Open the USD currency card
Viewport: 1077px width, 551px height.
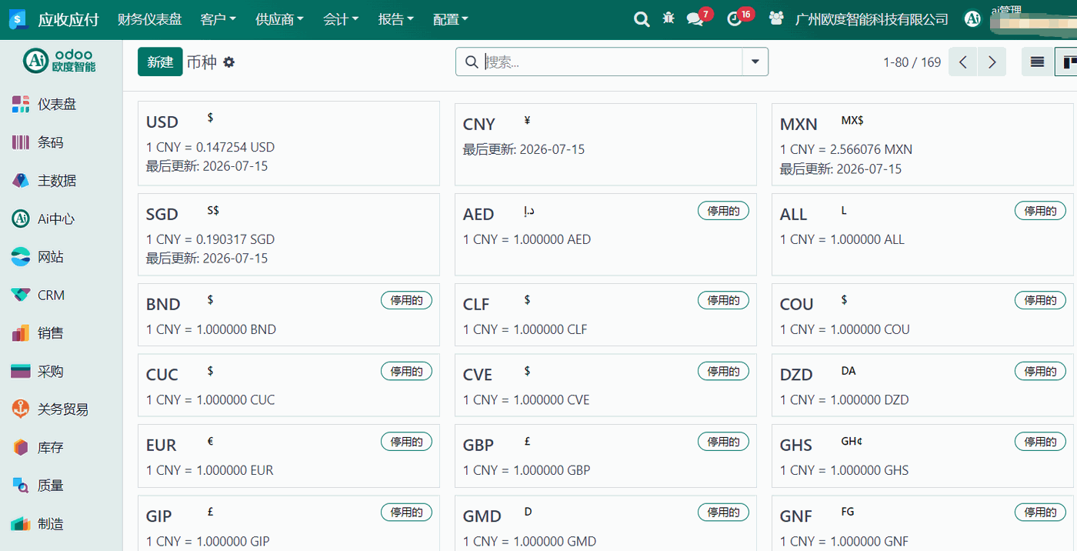coord(288,143)
